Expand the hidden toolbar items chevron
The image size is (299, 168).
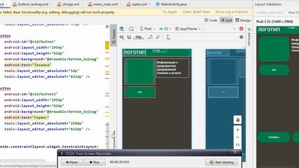tap(234, 28)
